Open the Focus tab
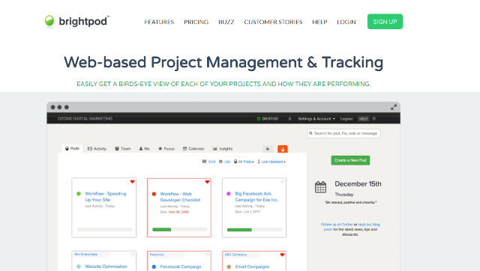This screenshot has width=480, height=271. (166, 149)
